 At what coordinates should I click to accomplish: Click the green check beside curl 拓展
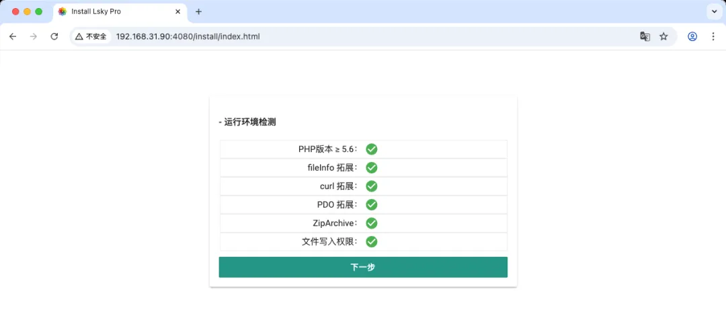(x=371, y=186)
